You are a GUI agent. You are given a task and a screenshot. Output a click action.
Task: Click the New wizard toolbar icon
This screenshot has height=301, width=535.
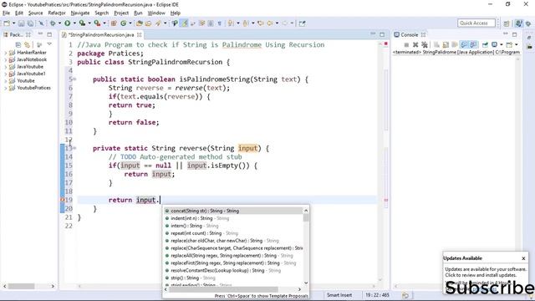click(x=7, y=23)
